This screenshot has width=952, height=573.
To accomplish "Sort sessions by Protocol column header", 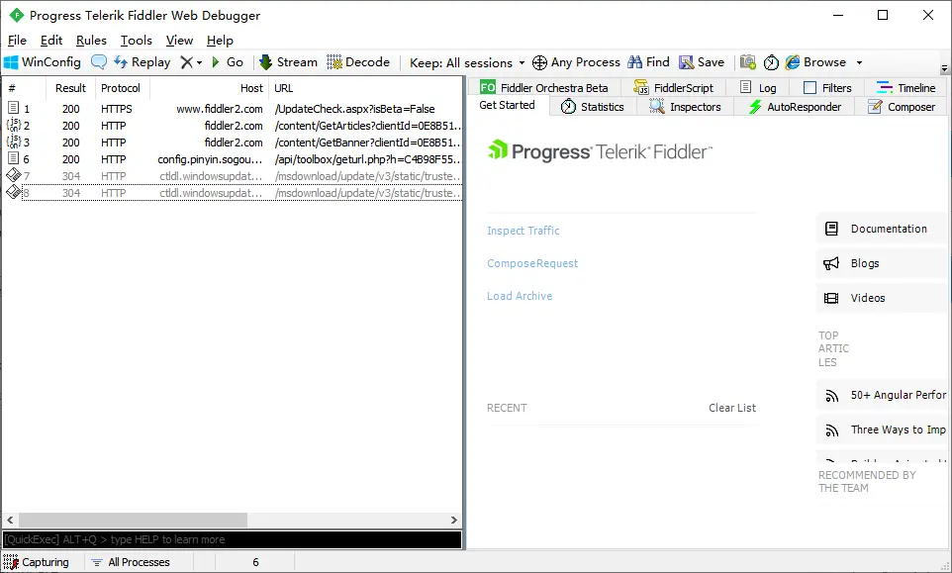I will click(x=120, y=88).
